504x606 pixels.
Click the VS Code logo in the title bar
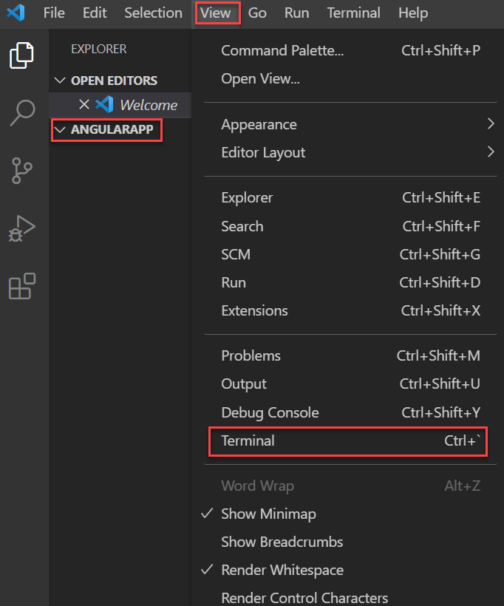click(x=16, y=13)
